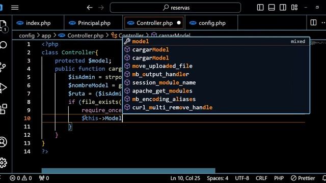The width and height of the screenshot is (326, 183).
Task: Choose the apache_get_modules suggestion
Action: [216, 91]
